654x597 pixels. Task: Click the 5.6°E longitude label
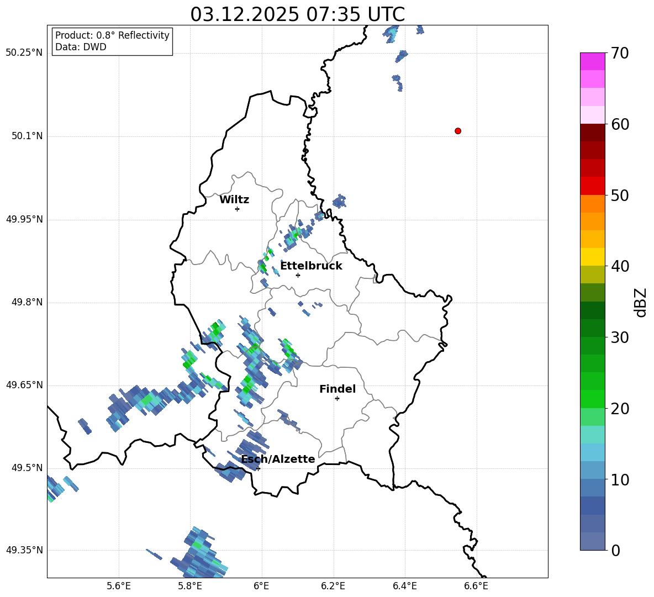tap(119, 586)
